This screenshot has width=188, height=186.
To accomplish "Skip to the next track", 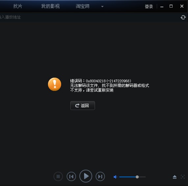I will click(100, 176).
